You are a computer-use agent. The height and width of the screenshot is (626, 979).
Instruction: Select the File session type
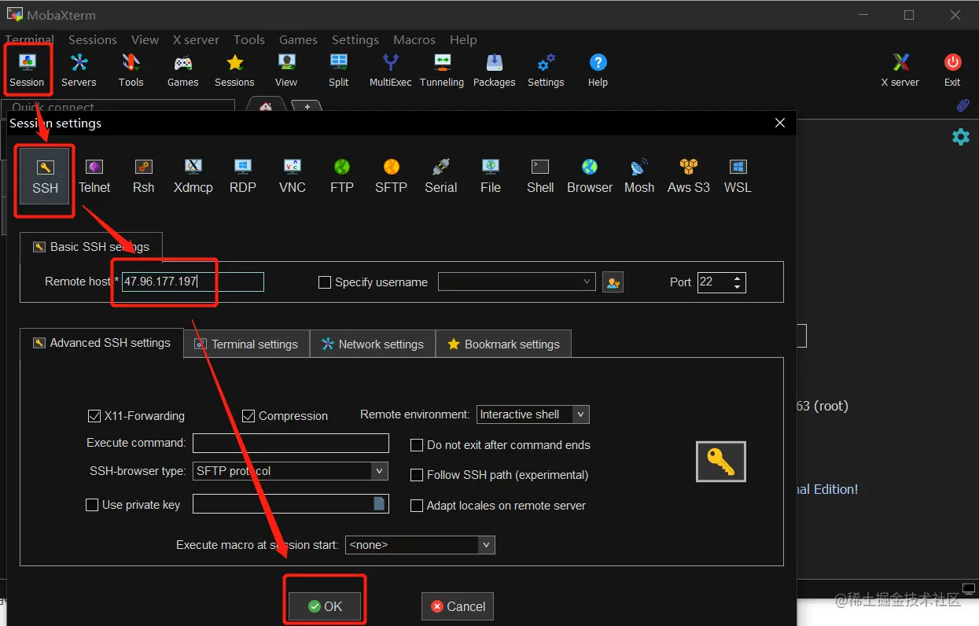[x=491, y=176]
